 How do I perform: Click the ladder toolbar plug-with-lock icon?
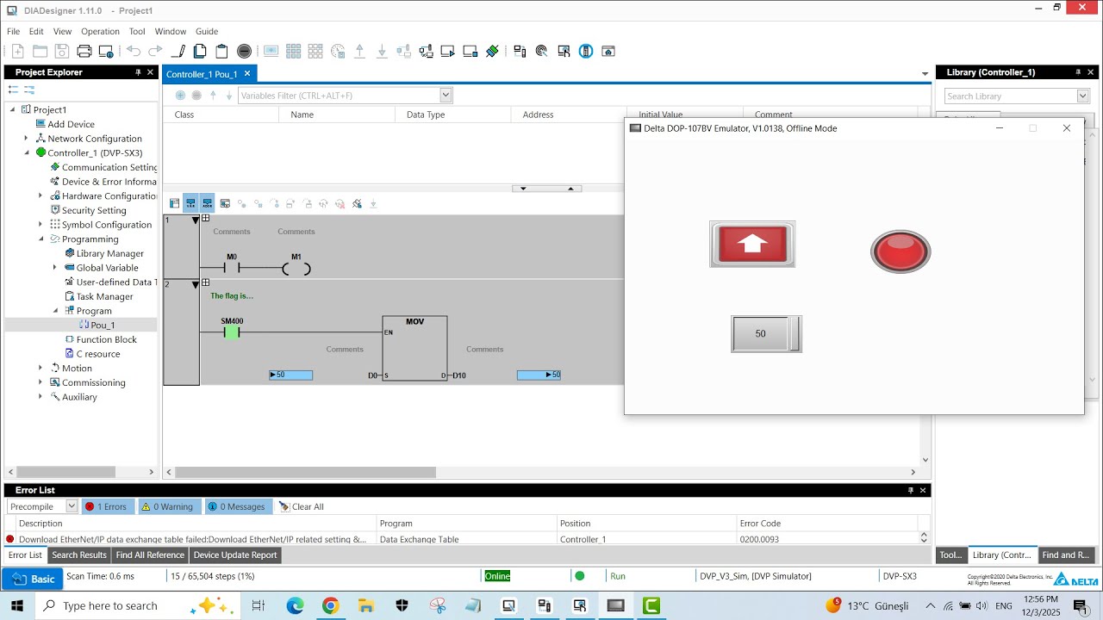[x=357, y=204]
